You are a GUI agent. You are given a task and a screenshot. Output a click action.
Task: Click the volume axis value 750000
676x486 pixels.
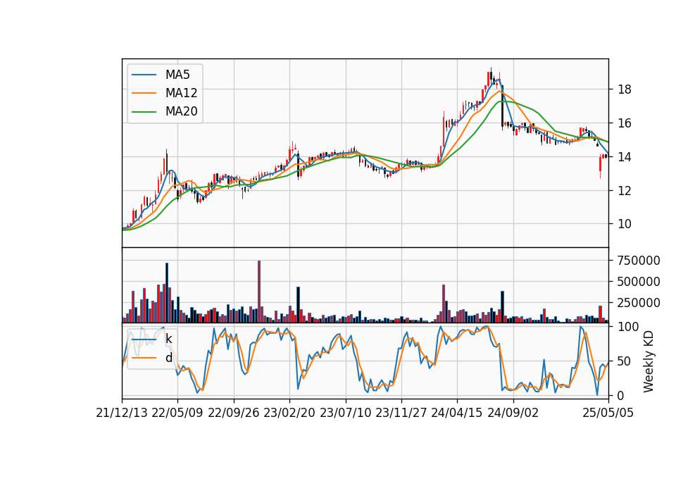coord(639,261)
